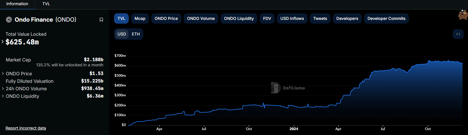The height and width of the screenshot is (135, 468).
Task: Expand the Total Value Locked breakdown
Action: [3, 42]
